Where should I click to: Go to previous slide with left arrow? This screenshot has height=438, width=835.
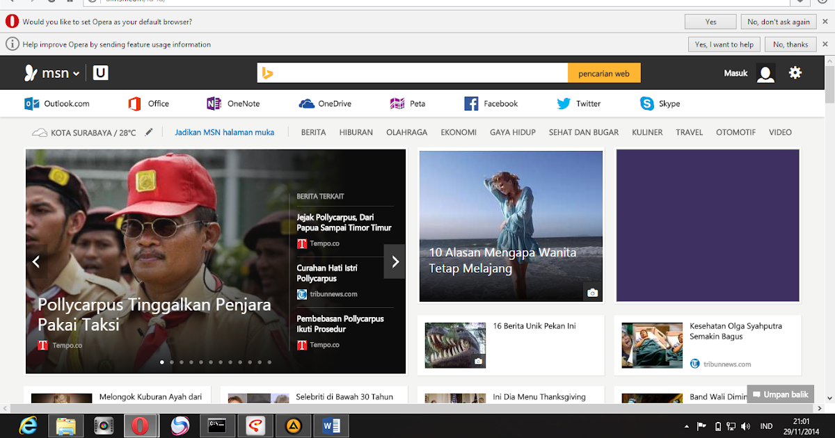36,261
